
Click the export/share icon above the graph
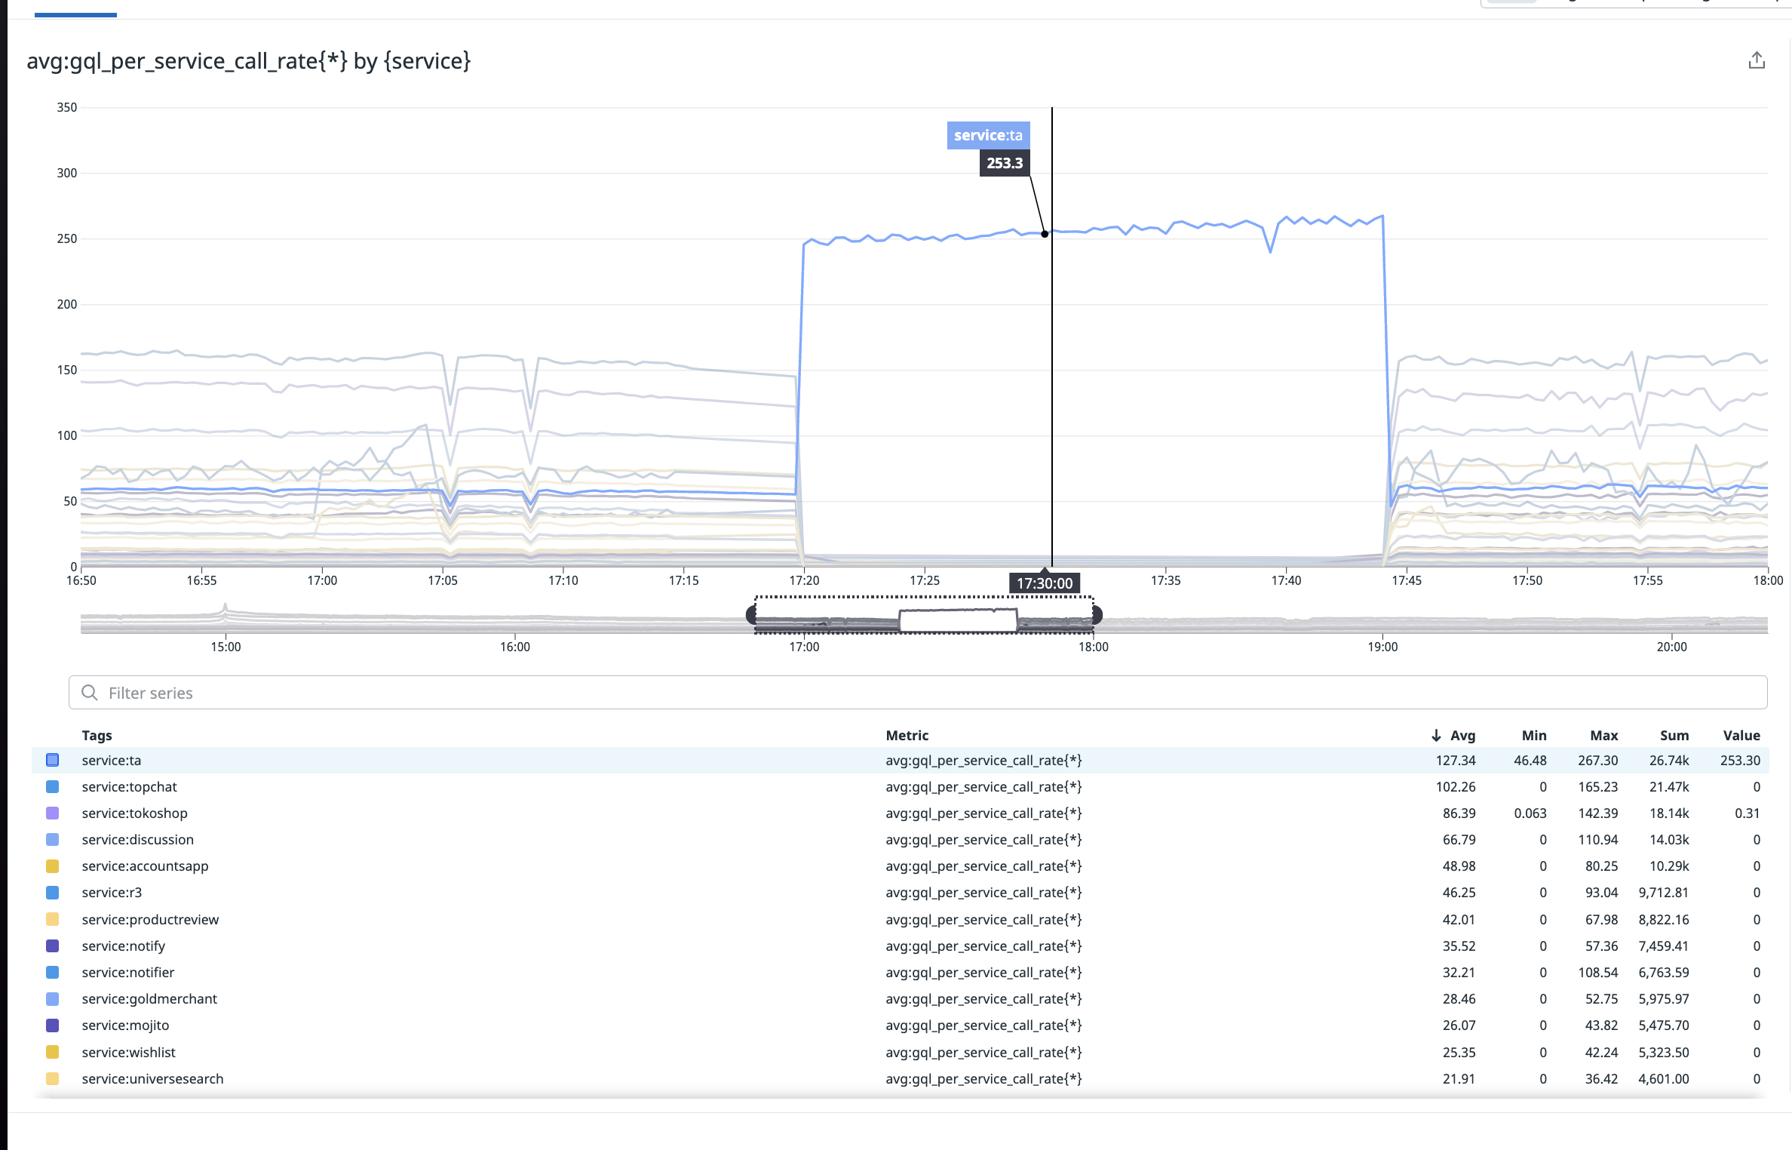pyautogui.click(x=1757, y=60)
